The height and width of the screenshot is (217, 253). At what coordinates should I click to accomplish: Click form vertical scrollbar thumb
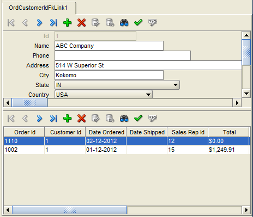(246, 52)
